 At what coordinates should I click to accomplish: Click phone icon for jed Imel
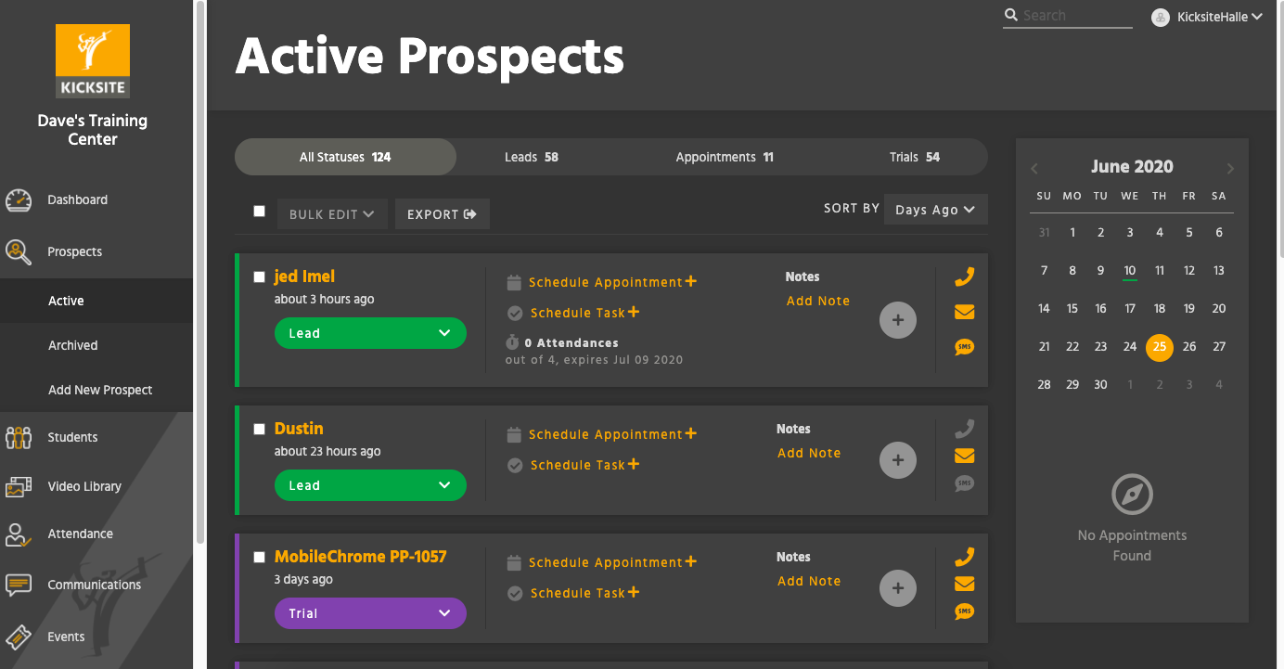pyautogui.click(x=965, y=277)
